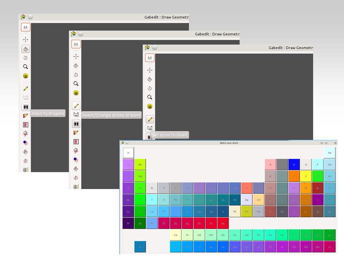Choose beryllium Be element button
Image resolution: width=344 pixels, height=258 pixels.
(140, 165)
